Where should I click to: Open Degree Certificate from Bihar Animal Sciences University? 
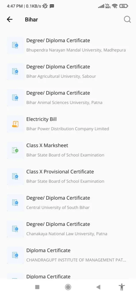(68, 98)
